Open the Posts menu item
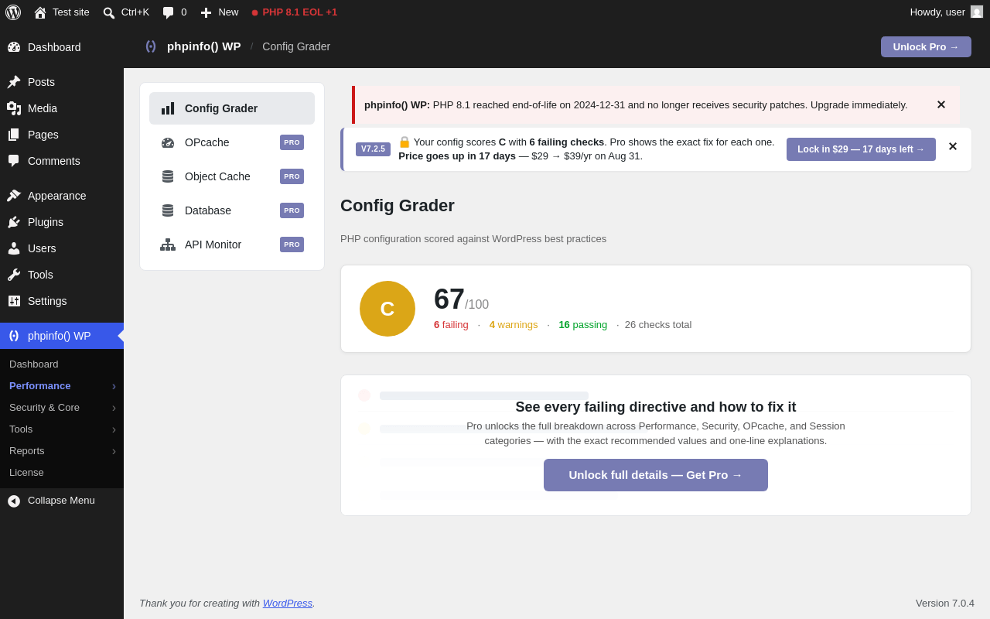Viewport: 990px width, 619px height. tap(62, 82)
